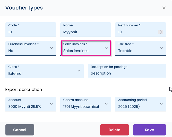The width and height of the screenshot is (172, 137).
Task: Select the Taxable value in Tax-free
Action: point(125,51)
